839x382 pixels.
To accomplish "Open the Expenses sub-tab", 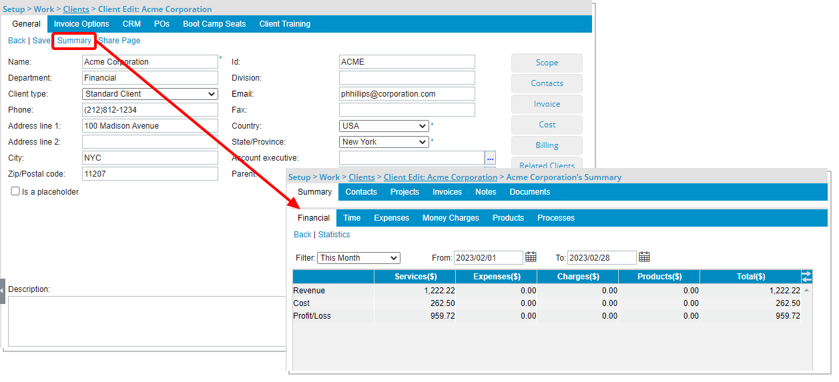I will click(x=392, y=218).
